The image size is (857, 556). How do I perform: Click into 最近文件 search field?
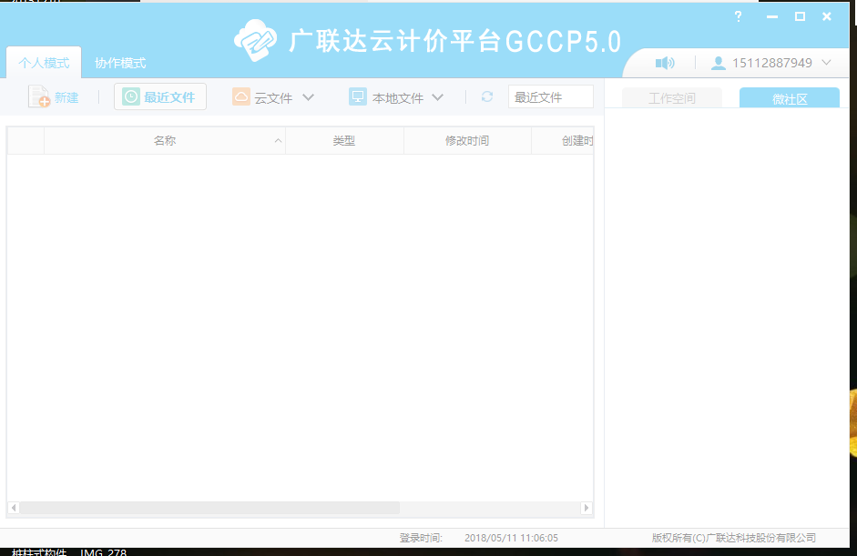coord(550,96)
